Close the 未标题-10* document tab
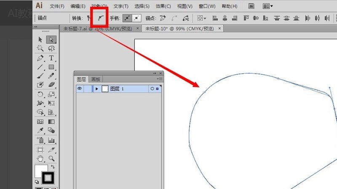The height and width of the screenshot is (189, 337). (219, 28)
